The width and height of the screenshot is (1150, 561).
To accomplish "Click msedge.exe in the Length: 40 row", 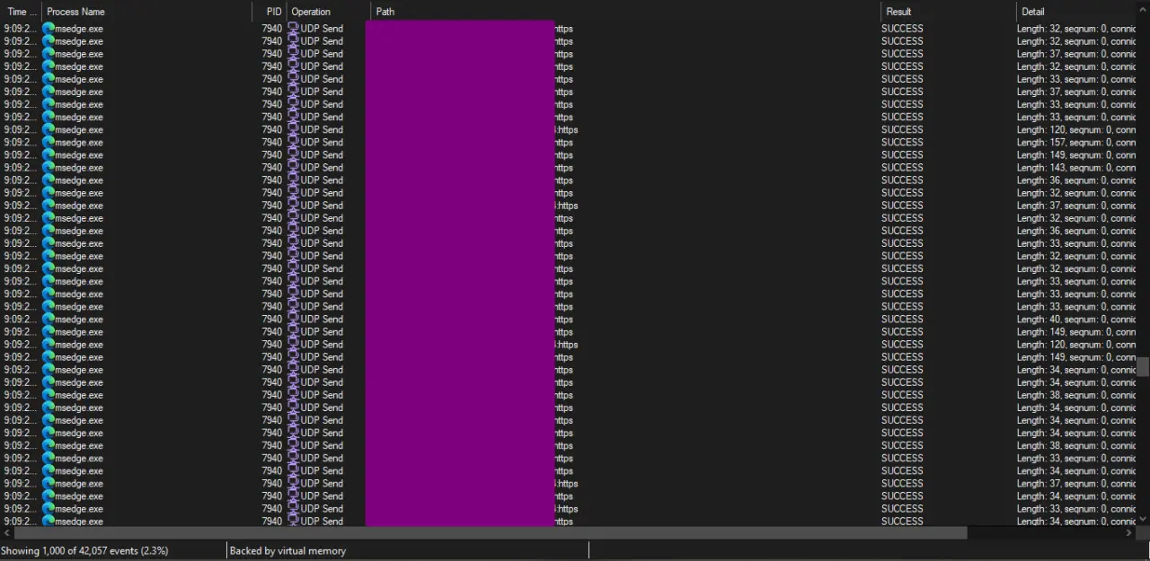I will [x=78, y=319].
